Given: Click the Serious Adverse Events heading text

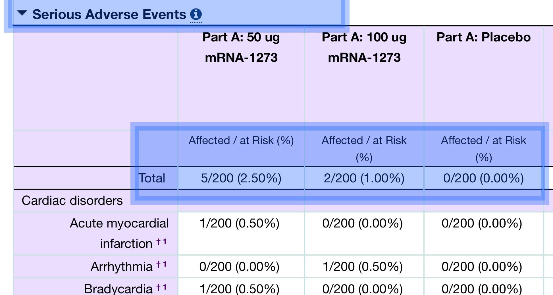Looking at the screenshot, I should 109,14.
